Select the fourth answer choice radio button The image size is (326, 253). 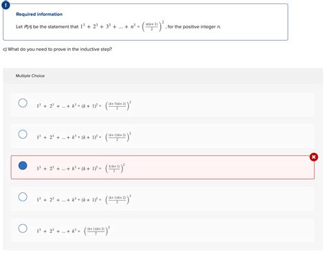tap(23, 197)
